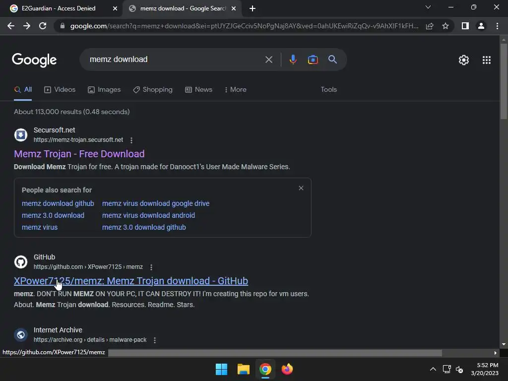Click the Securesoft.net favicon
The width and height of the screenshot is (508, 381).
[x=21, y=135]
